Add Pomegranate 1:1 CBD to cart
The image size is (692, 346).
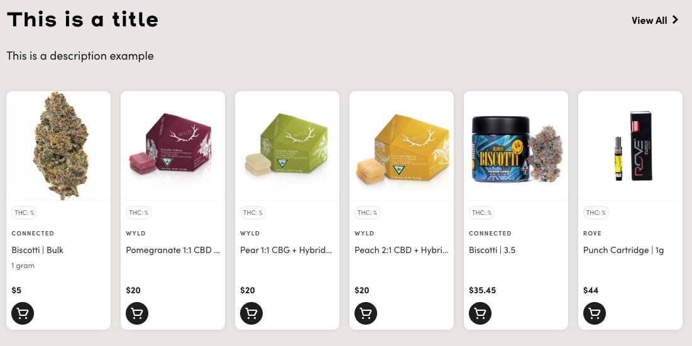[137, 313]
